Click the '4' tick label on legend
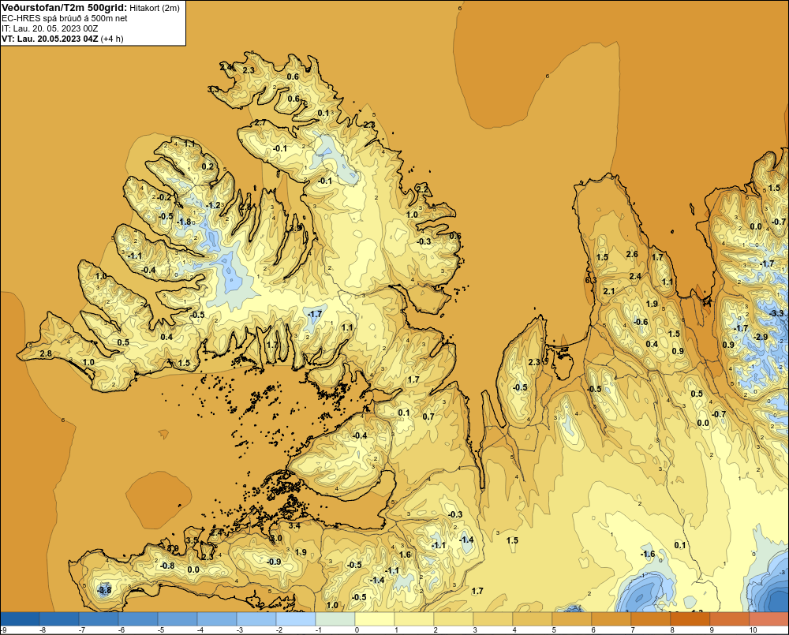This screenshot has height=635, width=789. (x=514, y=630)
